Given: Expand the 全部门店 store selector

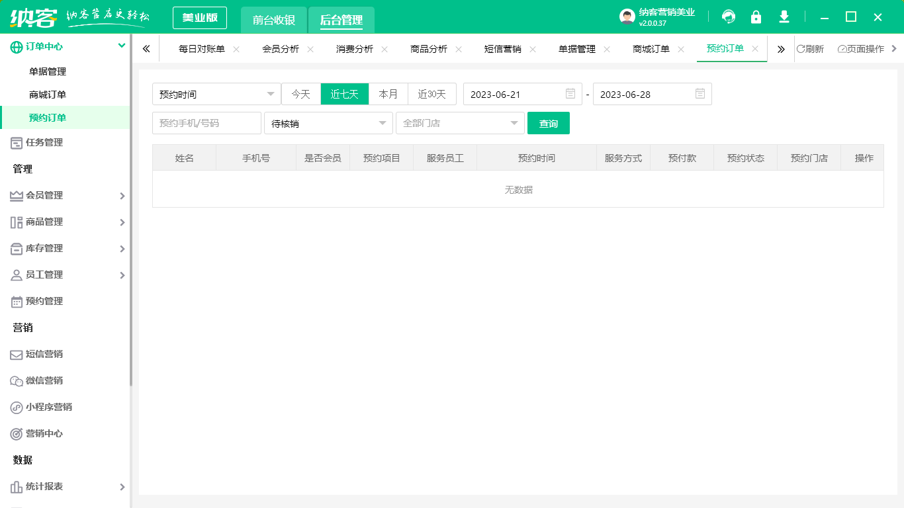Looking at the screenshot, I should tap(460, 123).
